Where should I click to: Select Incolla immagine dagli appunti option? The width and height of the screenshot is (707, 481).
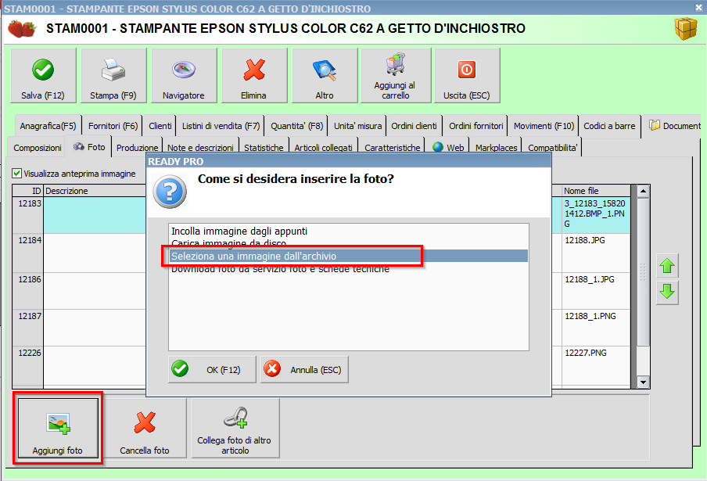click(348, 232)
